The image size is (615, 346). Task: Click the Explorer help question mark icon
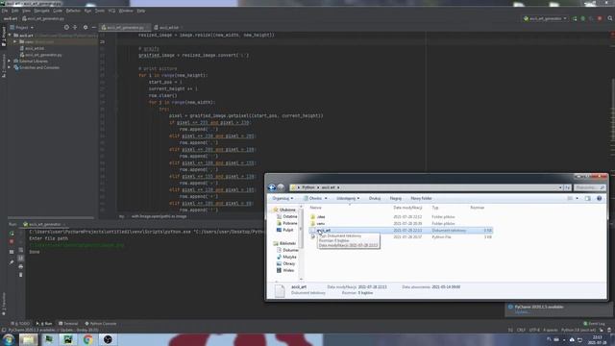pos(600,199)
